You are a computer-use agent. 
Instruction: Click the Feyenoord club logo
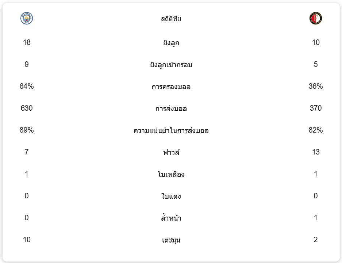click(315, 18)
